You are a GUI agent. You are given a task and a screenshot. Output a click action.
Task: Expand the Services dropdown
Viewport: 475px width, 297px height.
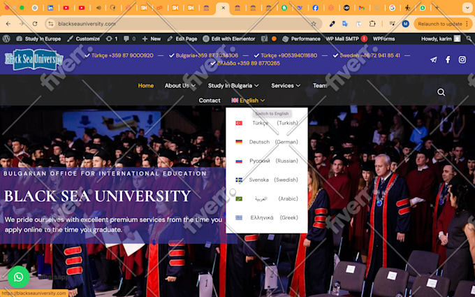tap(286, 86)
